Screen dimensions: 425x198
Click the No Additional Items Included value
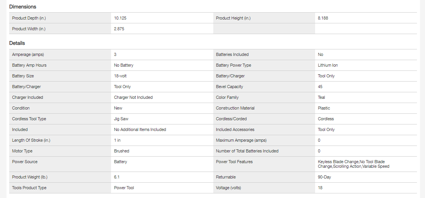[140, 129]
